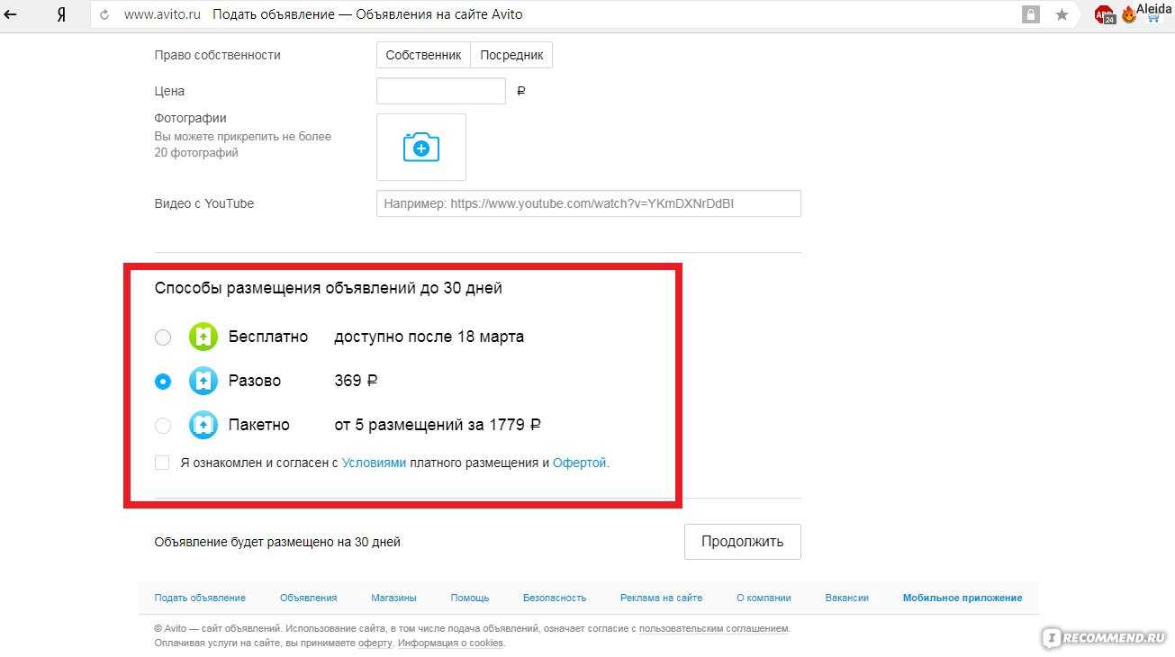Open the оферту link in footer

(375, 643)
